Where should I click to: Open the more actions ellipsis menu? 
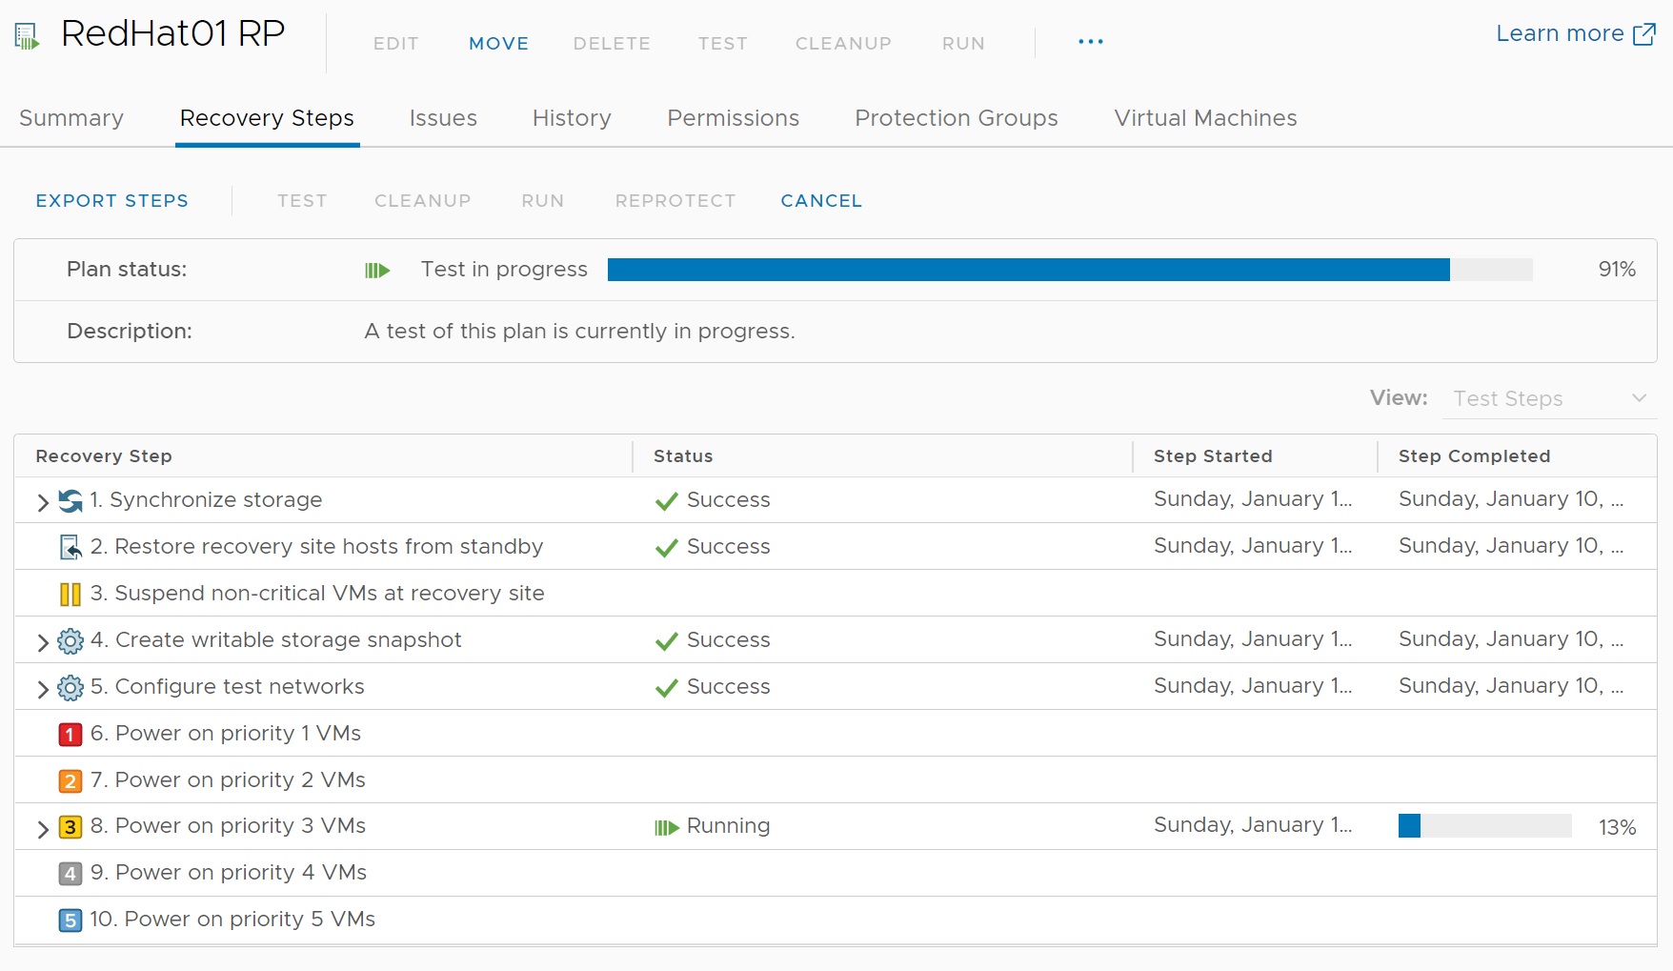click(x=1090, y=42)
